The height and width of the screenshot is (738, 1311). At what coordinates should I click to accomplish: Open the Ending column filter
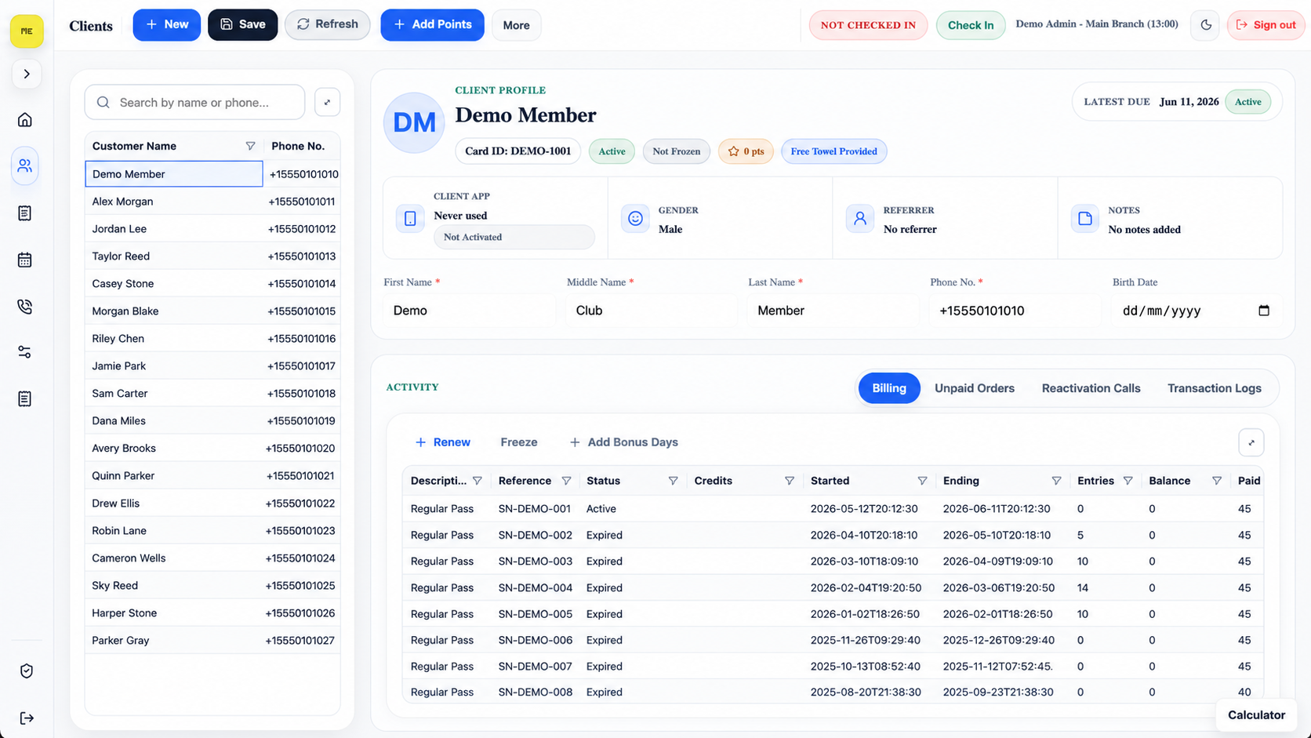(x=1056, y=481)
